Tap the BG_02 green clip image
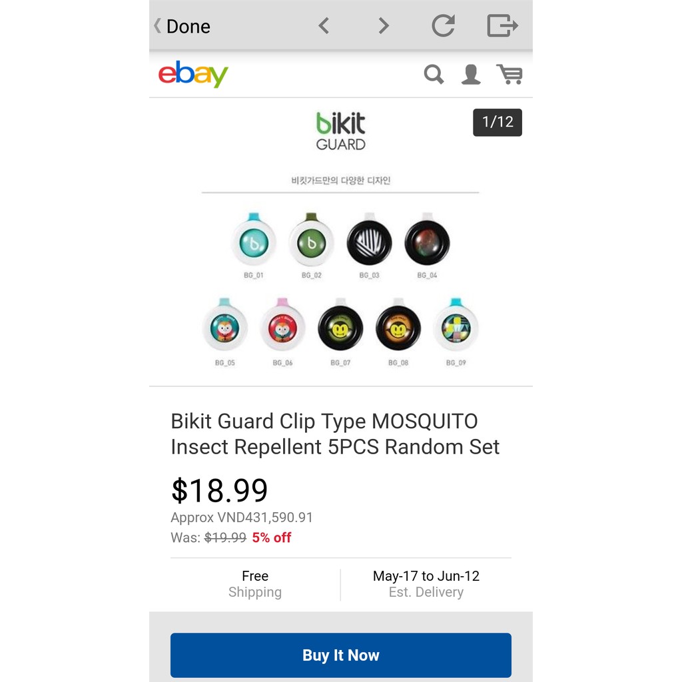The image size is (682, 682). pyautogui.click(x=311, y=240)
